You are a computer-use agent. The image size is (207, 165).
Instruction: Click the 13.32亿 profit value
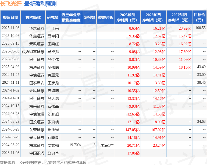(133, 98)
